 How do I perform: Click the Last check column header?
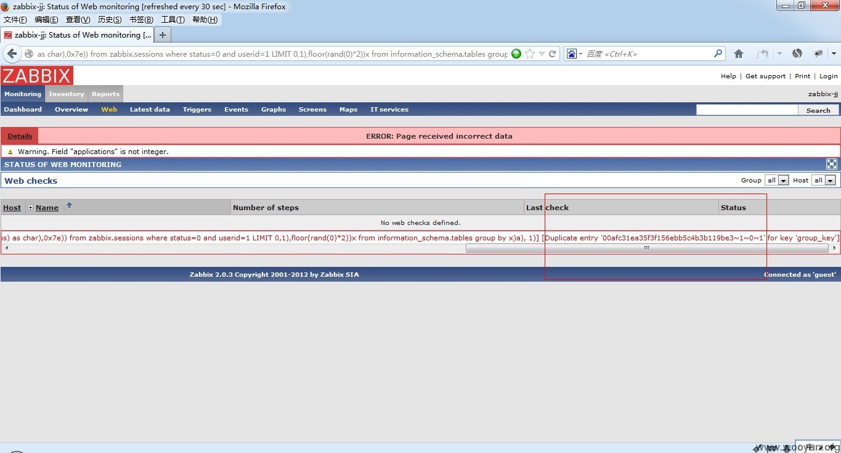coord(547,208)
